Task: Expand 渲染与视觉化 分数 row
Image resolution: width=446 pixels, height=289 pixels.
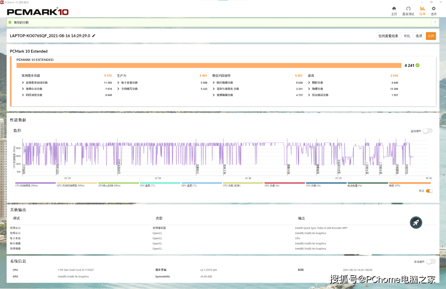Action: point(214,89)
